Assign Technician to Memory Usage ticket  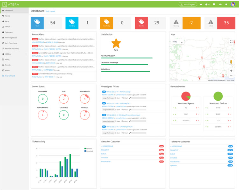[108, 98]
